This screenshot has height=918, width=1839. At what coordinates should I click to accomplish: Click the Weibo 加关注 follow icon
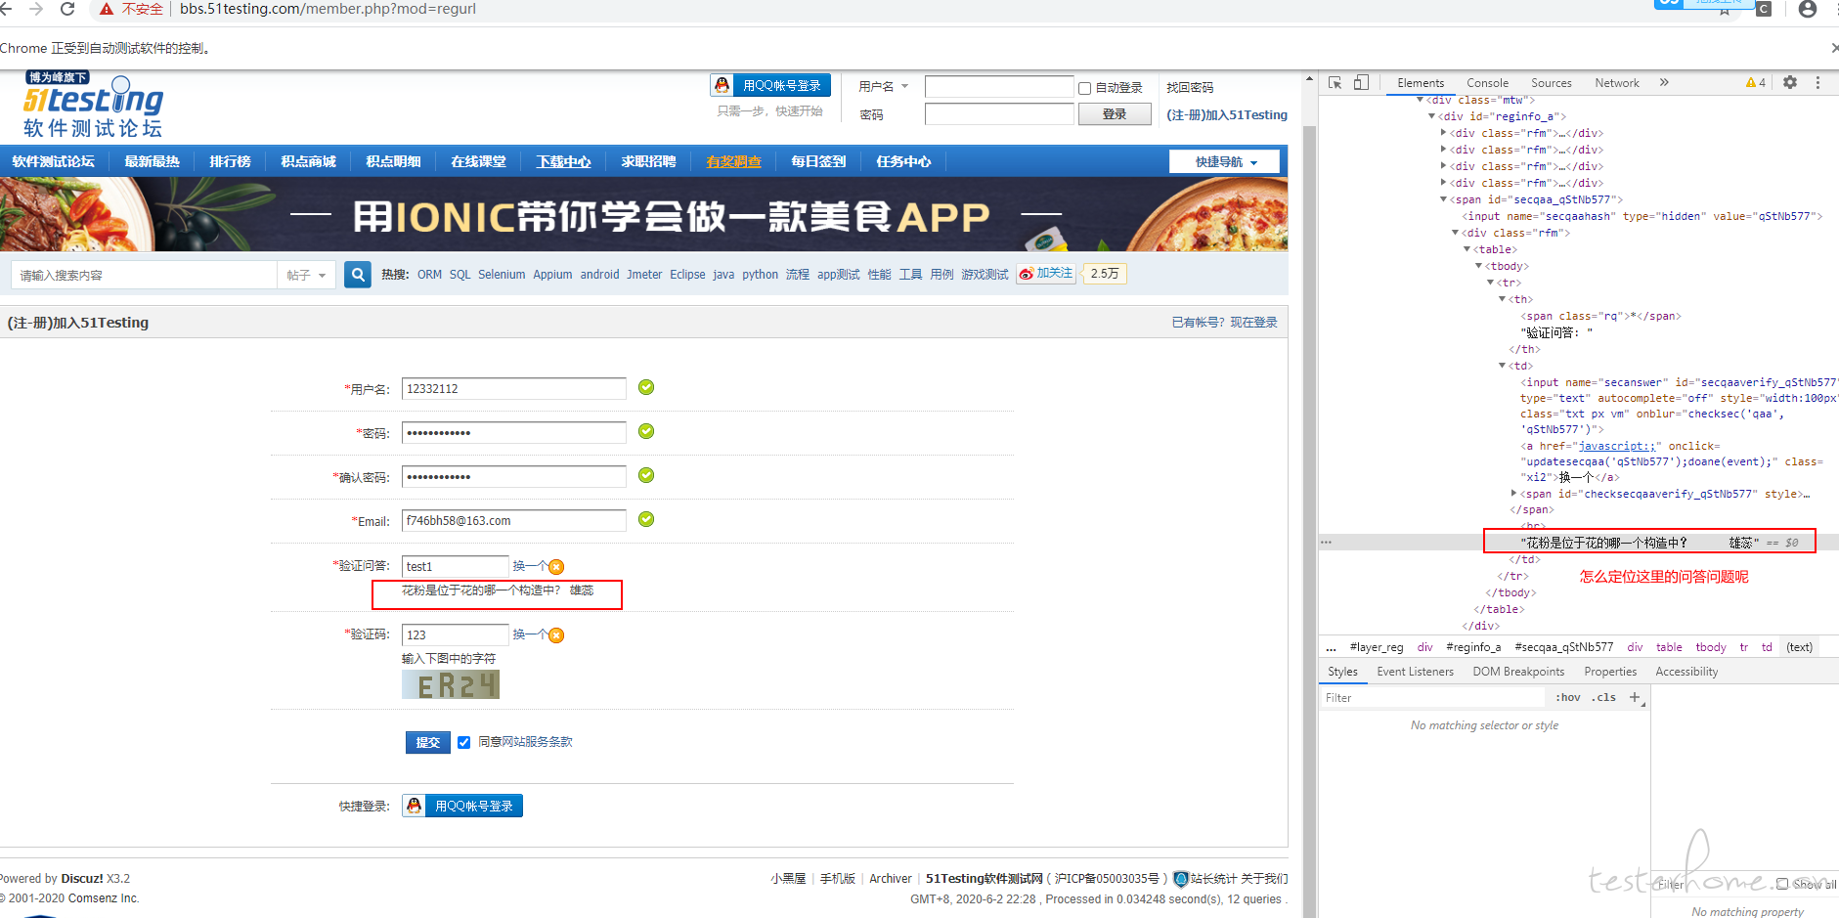tap(1046, 274)
